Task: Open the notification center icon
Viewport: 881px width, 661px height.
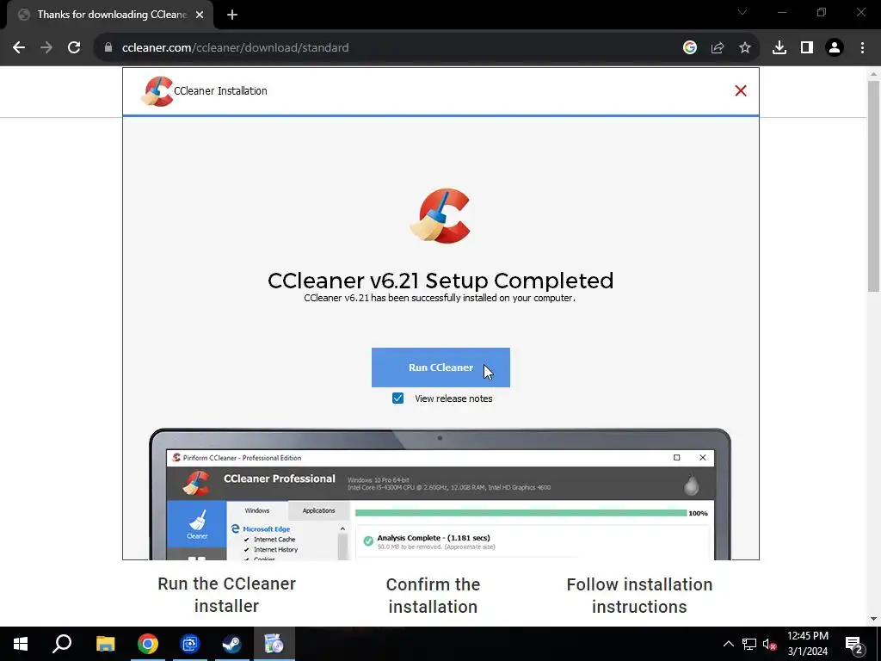Action: [x=854, y=644]
